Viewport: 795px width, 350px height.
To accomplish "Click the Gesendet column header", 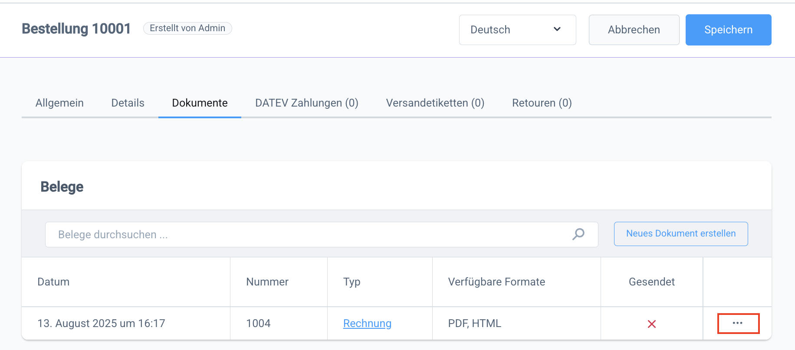I will click(x=651, y=282).
